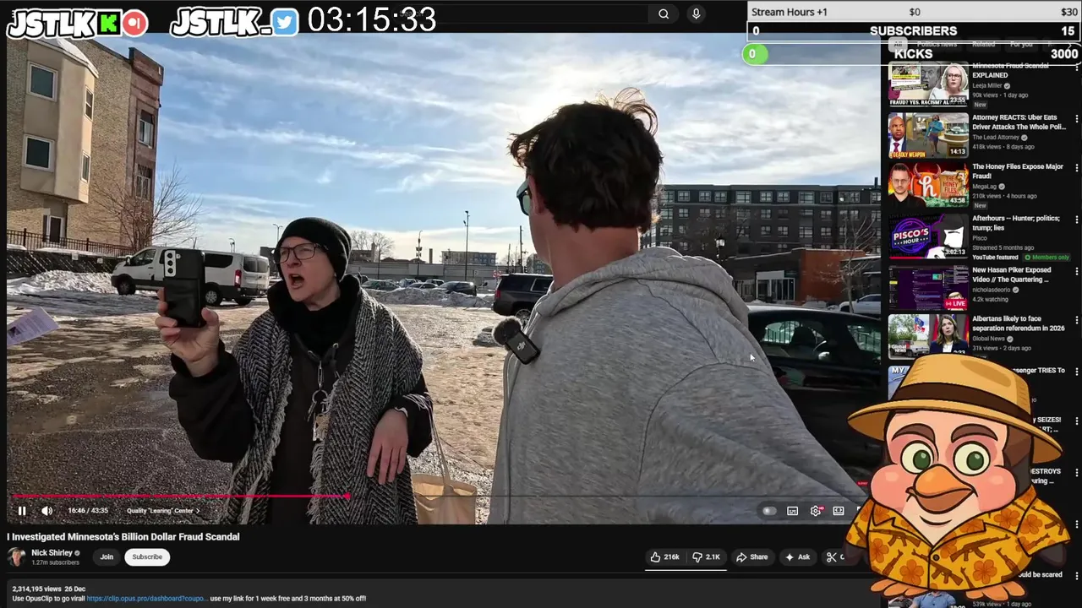Click the Members only badge

(1047, 257)
